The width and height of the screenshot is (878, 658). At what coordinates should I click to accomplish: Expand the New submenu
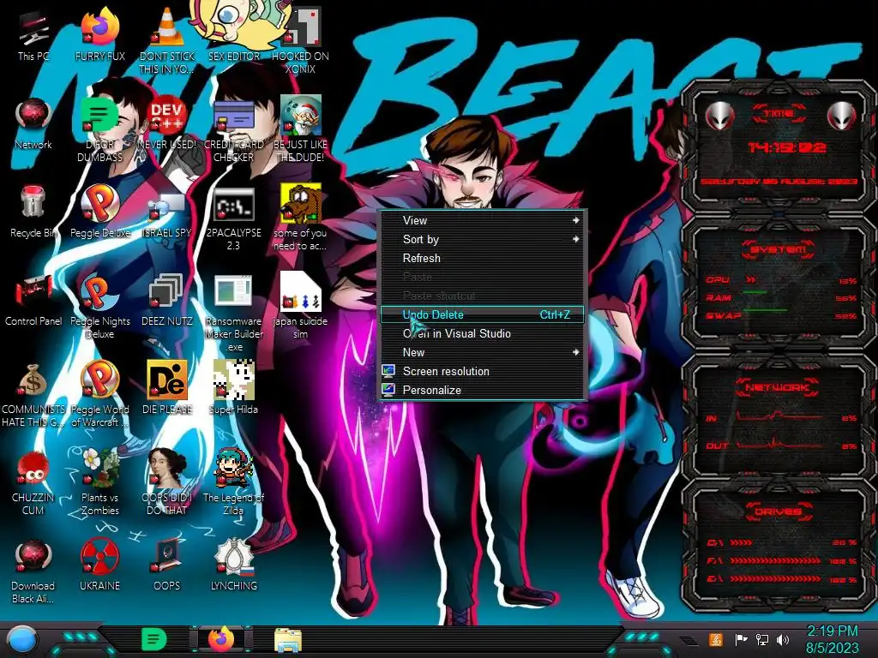click(483, 352)
